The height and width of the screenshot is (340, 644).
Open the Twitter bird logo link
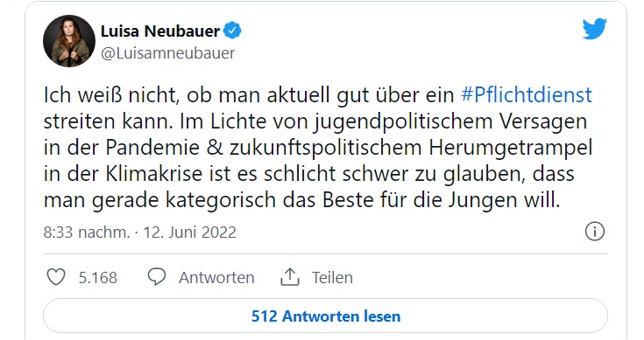coord(594,29)
